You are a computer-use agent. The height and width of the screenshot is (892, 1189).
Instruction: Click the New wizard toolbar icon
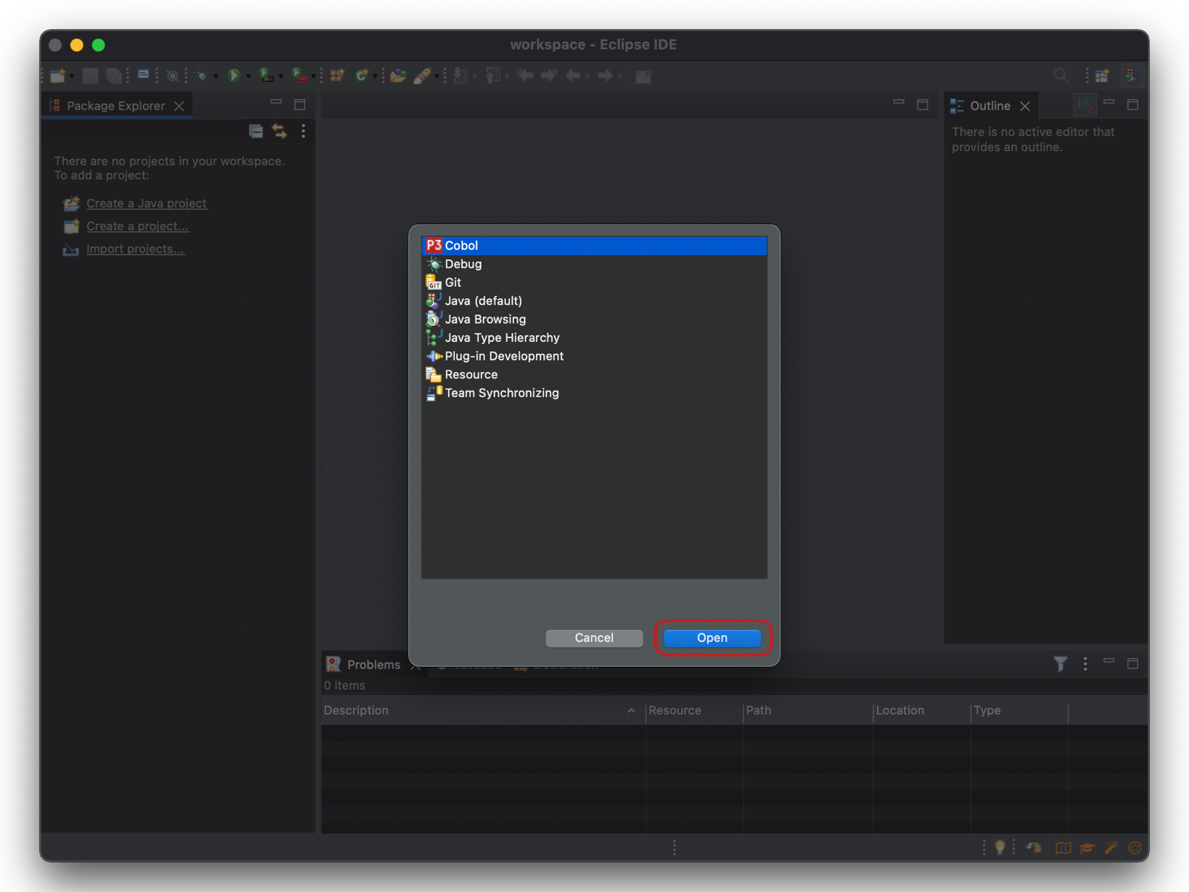tap(57, 76)
